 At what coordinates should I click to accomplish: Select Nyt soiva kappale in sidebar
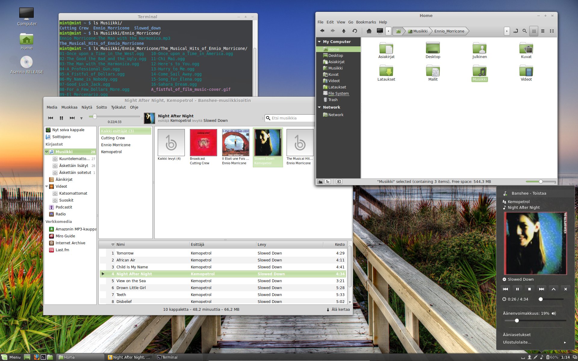tap(70, 130)
